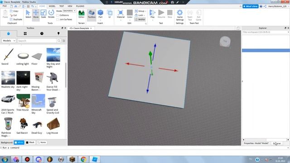Toggle the Collisions checkbox
The image size is (290, 163).
[x=58, y=15]
